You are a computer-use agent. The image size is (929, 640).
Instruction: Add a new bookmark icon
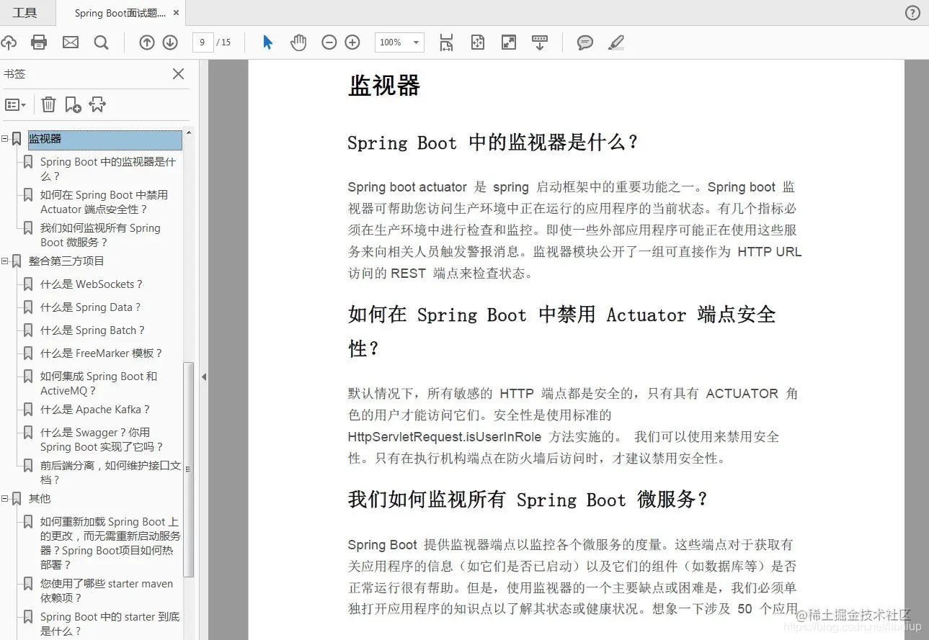[x=73, y=104]
